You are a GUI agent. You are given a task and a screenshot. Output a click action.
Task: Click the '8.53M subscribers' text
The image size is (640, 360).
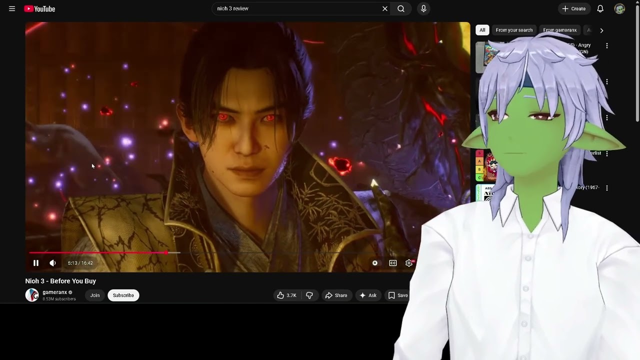[x=59, y=299]
